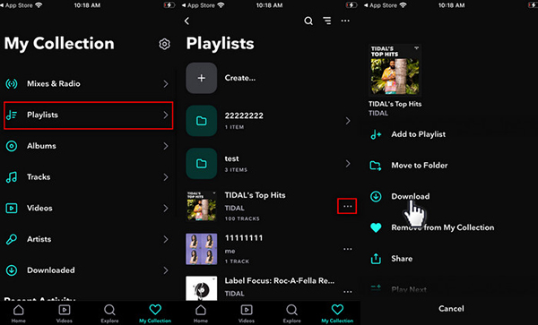Click the heart icon to remove from collection
This screenshot has width=538, height=325.
(x=376, y=227)
